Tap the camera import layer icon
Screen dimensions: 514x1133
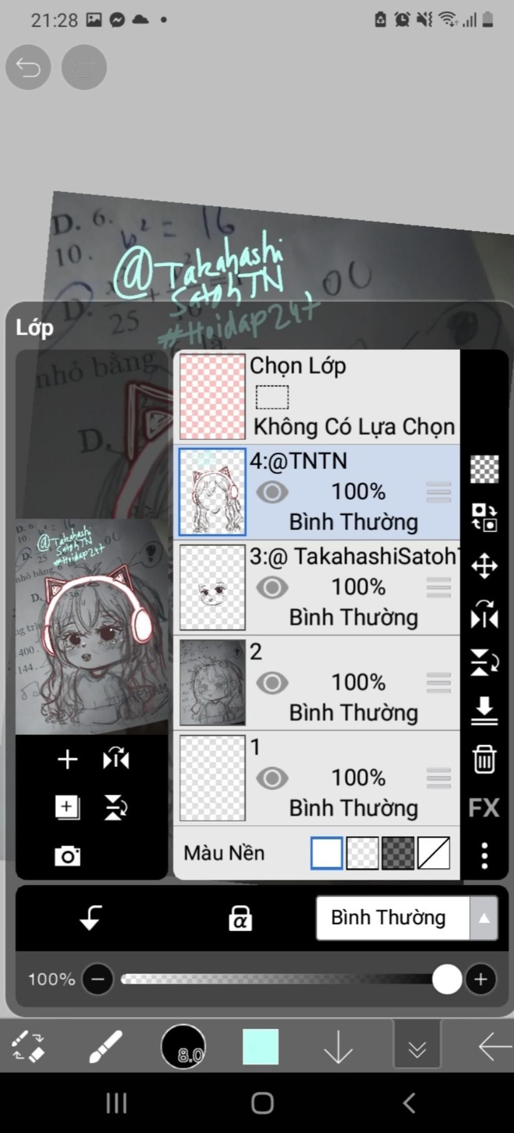67,856
